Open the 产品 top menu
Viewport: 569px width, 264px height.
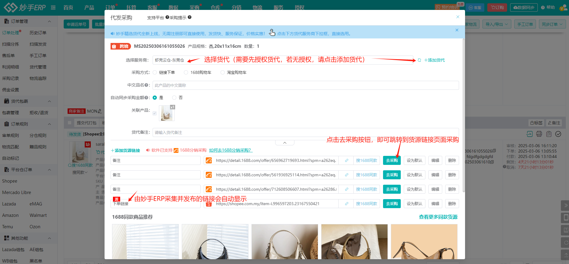(x=89, y=8)
